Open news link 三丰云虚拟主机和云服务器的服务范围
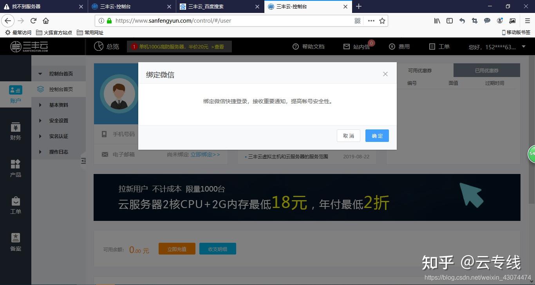This screenshot has width=535, height=285. [288, 156]
